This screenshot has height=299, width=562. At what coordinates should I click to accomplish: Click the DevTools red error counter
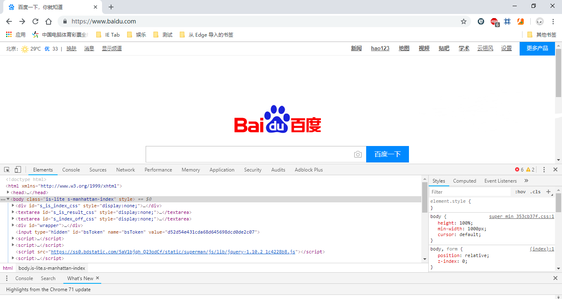coord(519,169)
